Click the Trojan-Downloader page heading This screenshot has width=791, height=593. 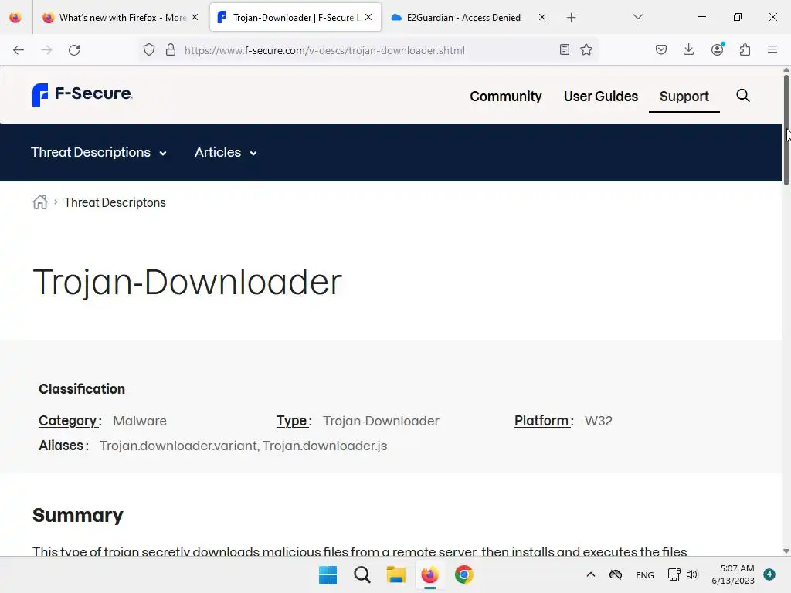[187, 281]
